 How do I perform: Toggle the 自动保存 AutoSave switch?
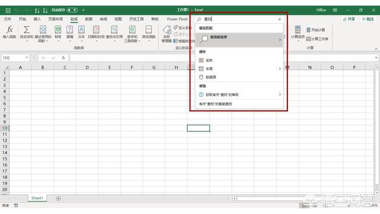pos(72,10)
